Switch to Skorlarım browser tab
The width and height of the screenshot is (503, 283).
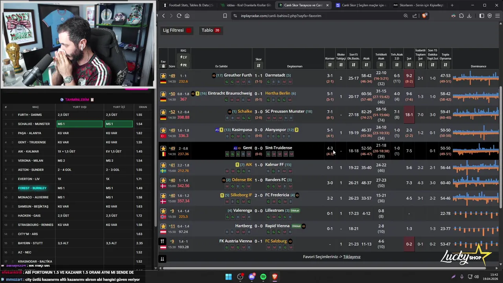coord(418,5)
